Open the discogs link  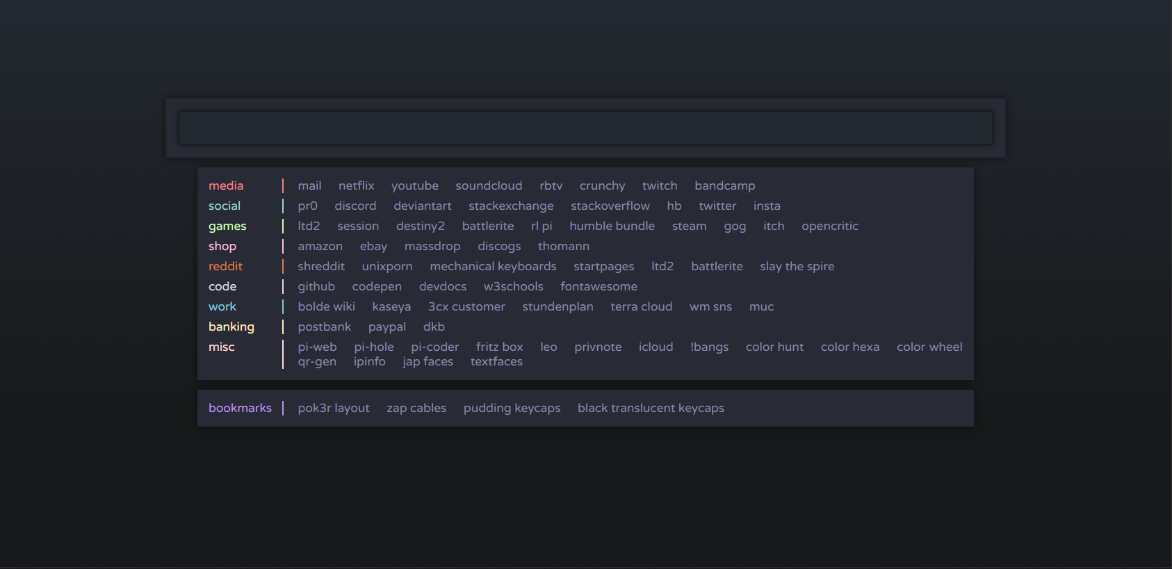[x=499, y=246]
